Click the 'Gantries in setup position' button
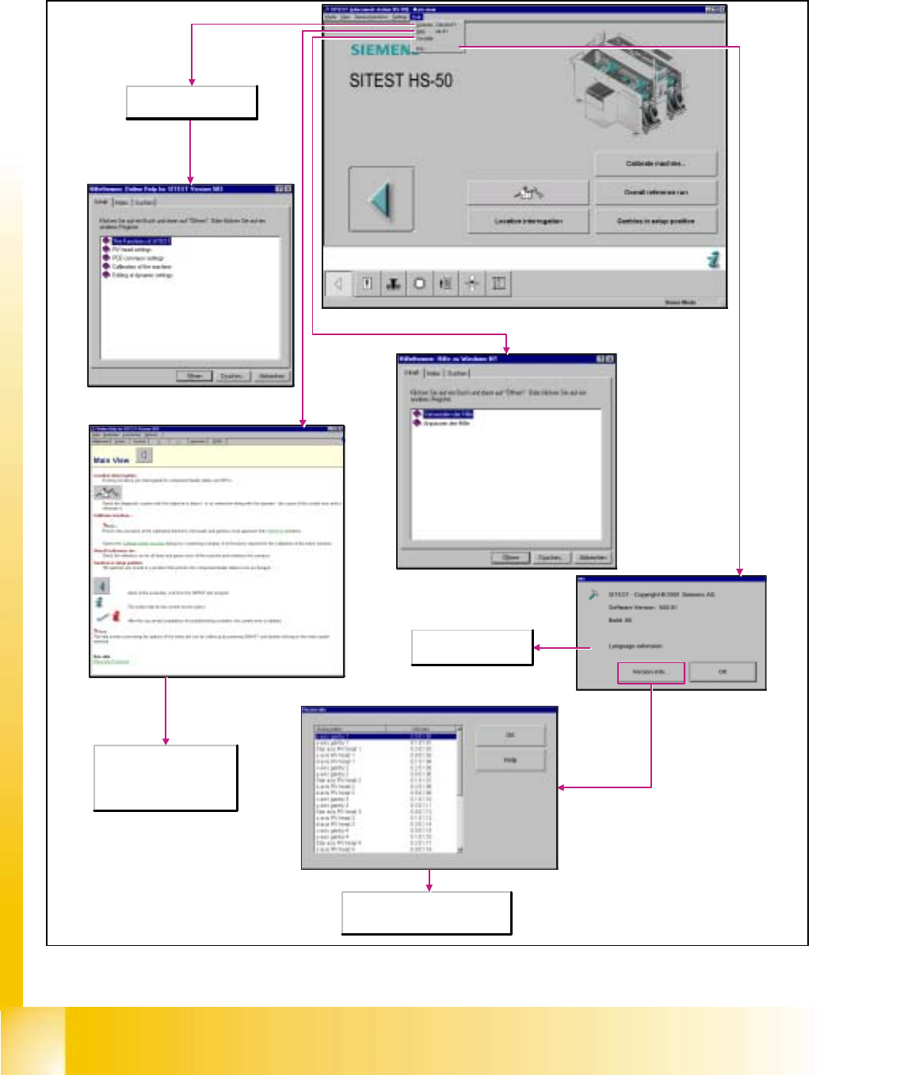The width and height of the screenshot is (900, 1075). click(655, 221)
